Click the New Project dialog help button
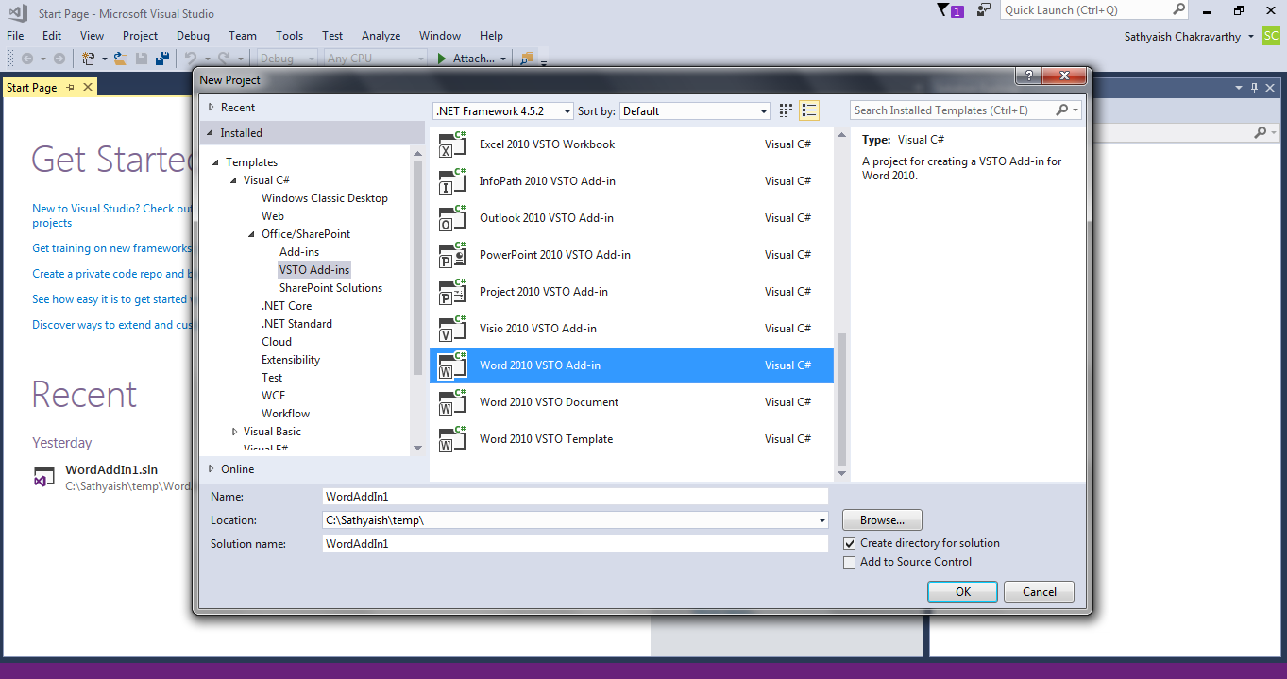 [1027, 76]
